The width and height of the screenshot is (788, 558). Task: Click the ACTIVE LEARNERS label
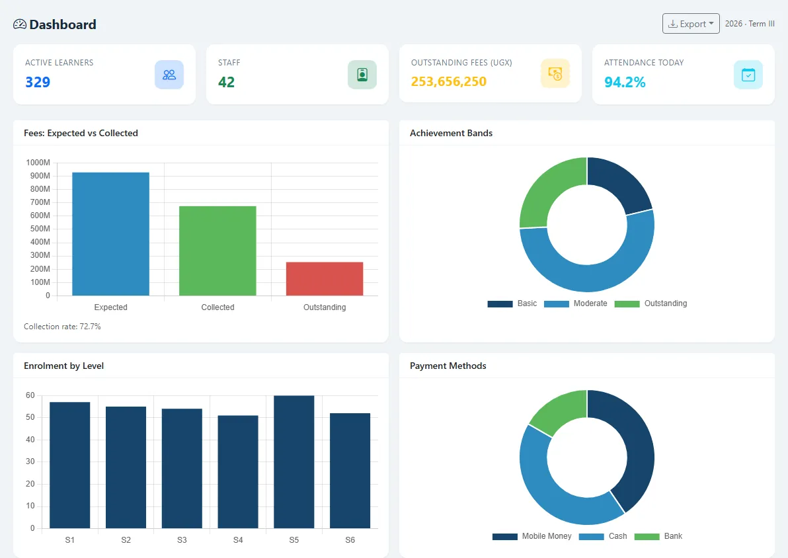(x=59, y=63)
